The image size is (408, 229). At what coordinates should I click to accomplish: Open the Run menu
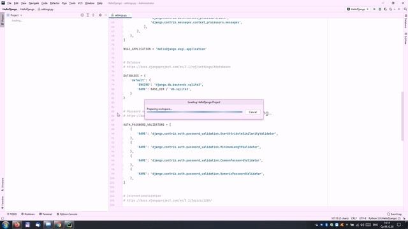64,3
